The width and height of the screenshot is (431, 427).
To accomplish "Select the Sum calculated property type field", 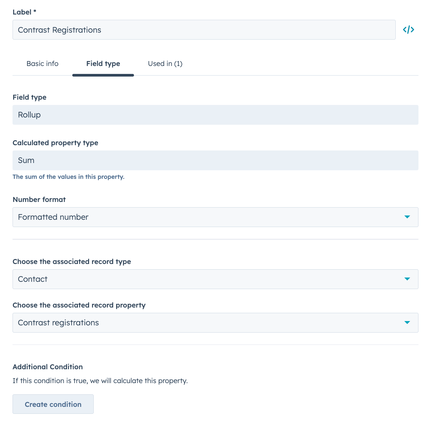I will pos(215,160).
